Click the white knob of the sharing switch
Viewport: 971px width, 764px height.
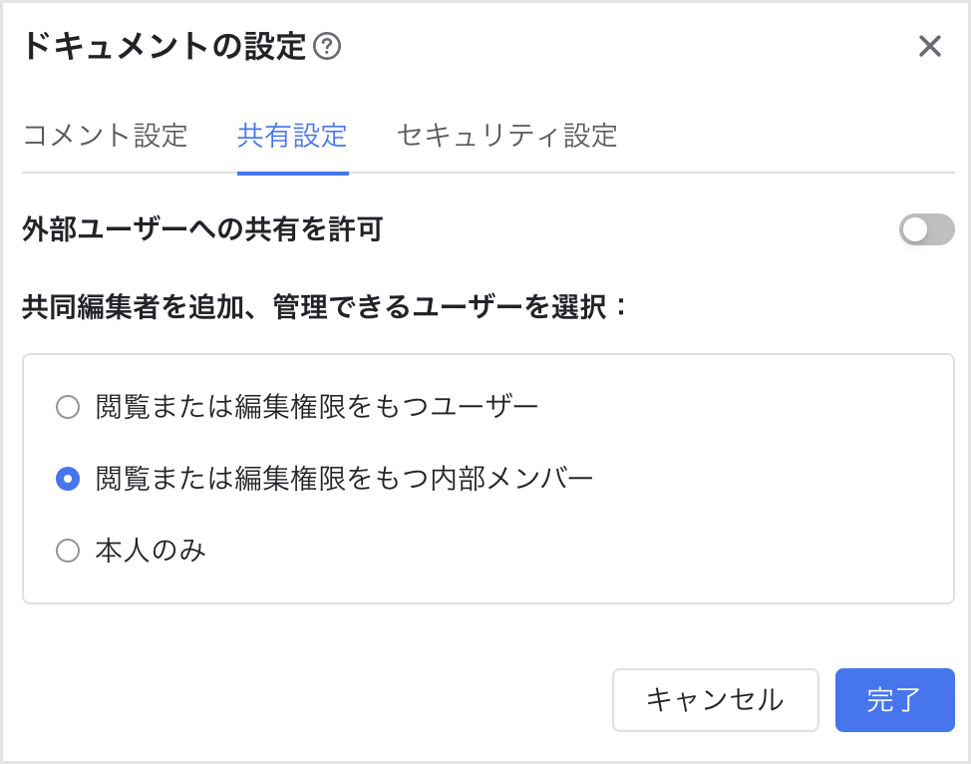(914, 230)
